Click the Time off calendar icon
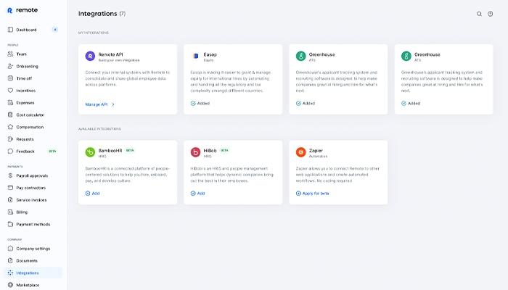Viewport: 508px width, 290px height. coord(10,78)
